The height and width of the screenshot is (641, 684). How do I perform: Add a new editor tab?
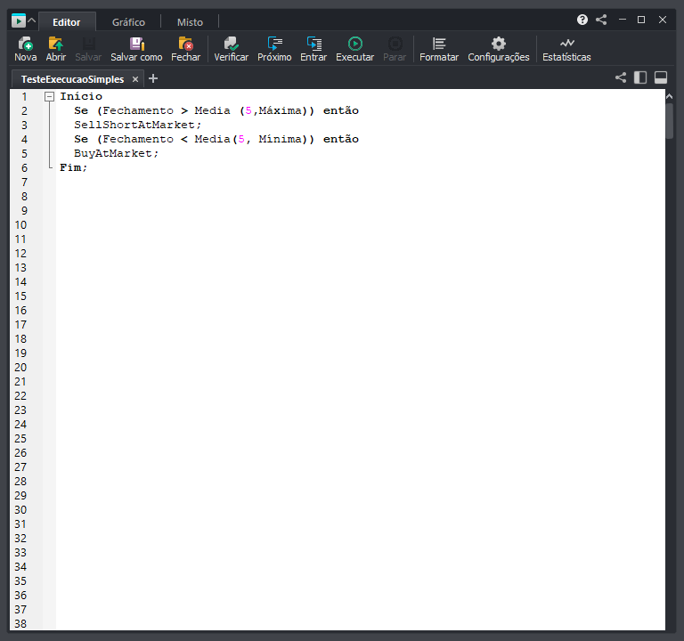click(x=153, y=78)
